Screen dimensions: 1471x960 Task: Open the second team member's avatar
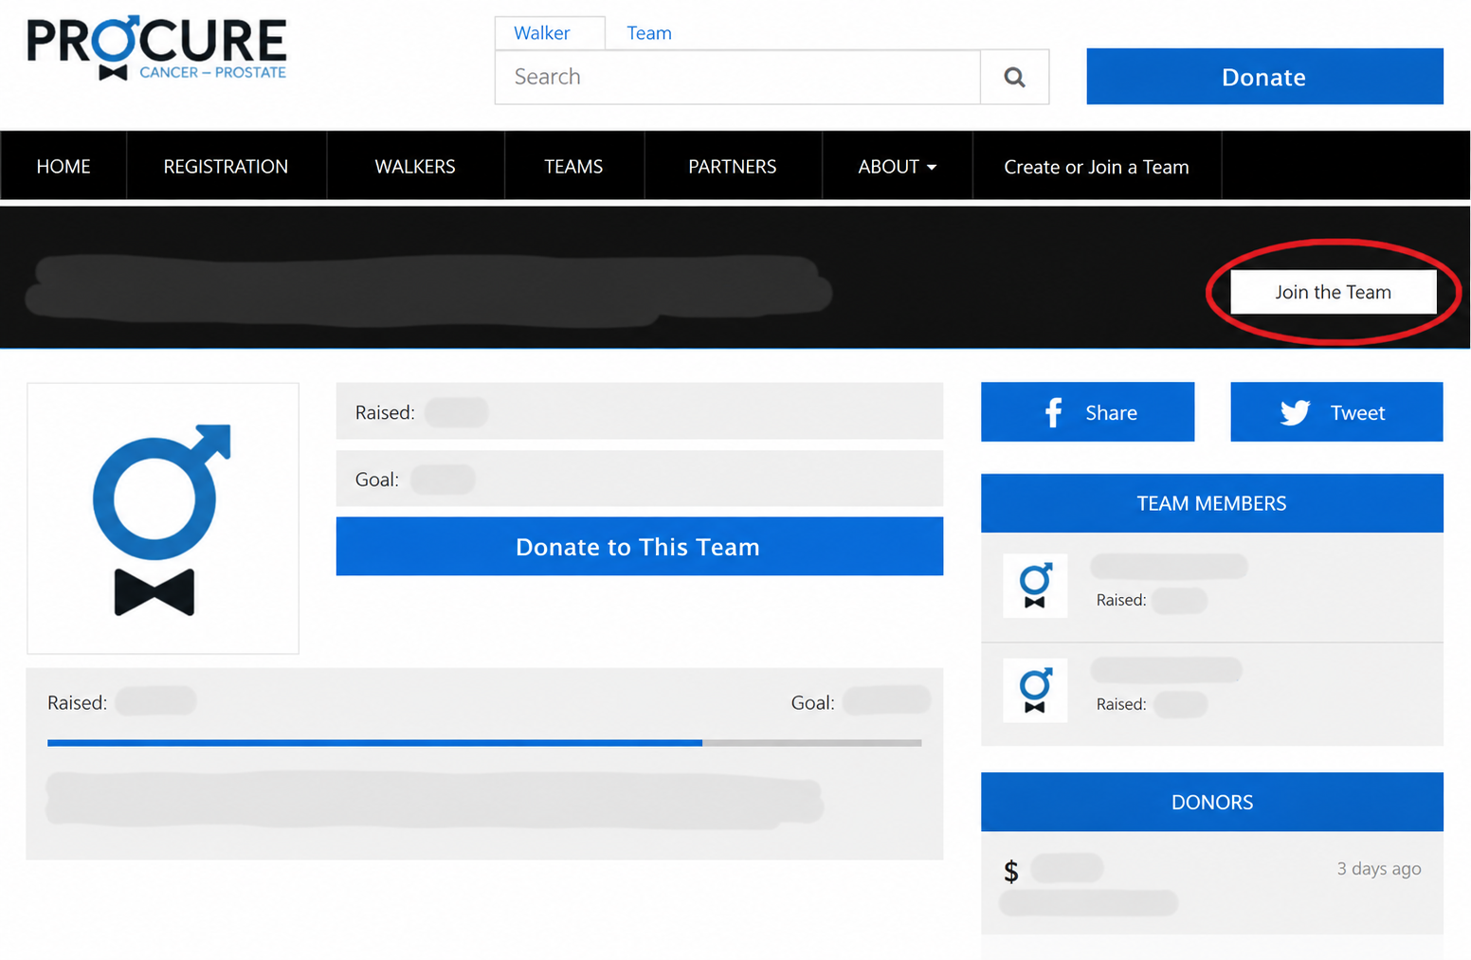coord(1035,690)
